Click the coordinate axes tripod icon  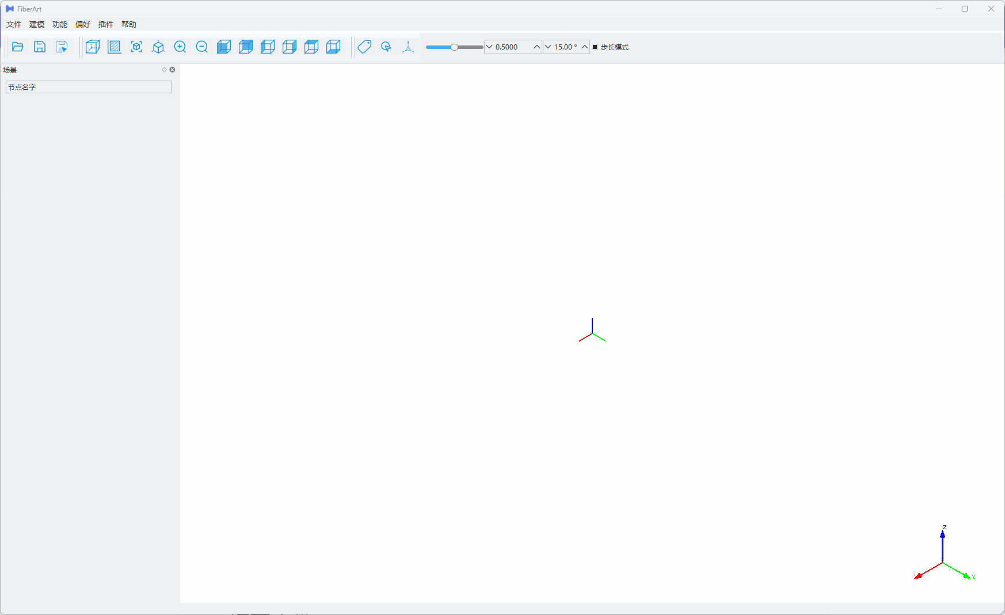click(x=408, y=47)
